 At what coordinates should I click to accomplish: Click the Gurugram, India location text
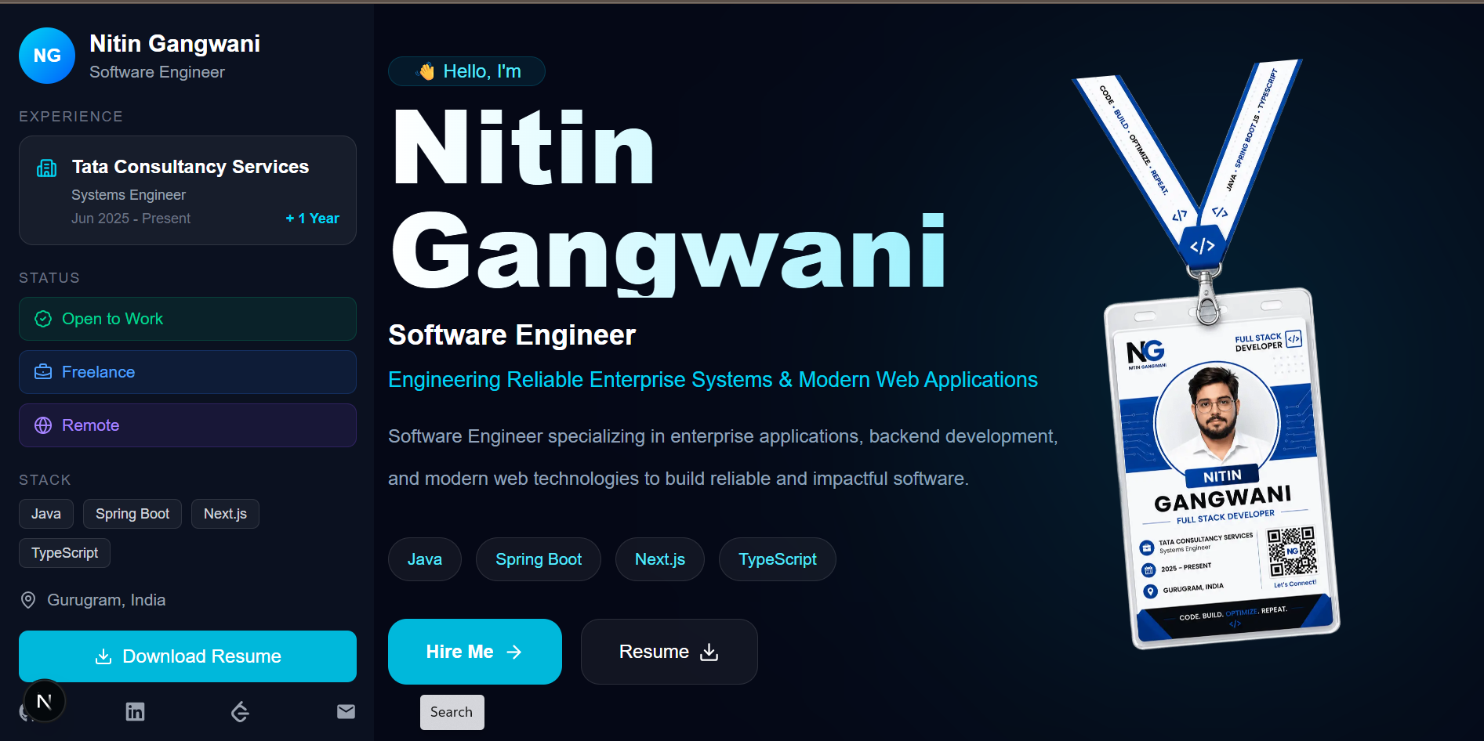point(107,600)
